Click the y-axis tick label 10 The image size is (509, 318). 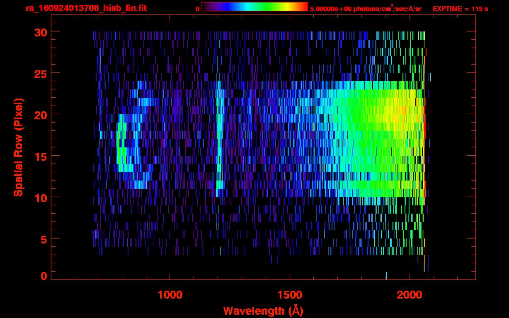pyautogui.click(x=41, y=198)
